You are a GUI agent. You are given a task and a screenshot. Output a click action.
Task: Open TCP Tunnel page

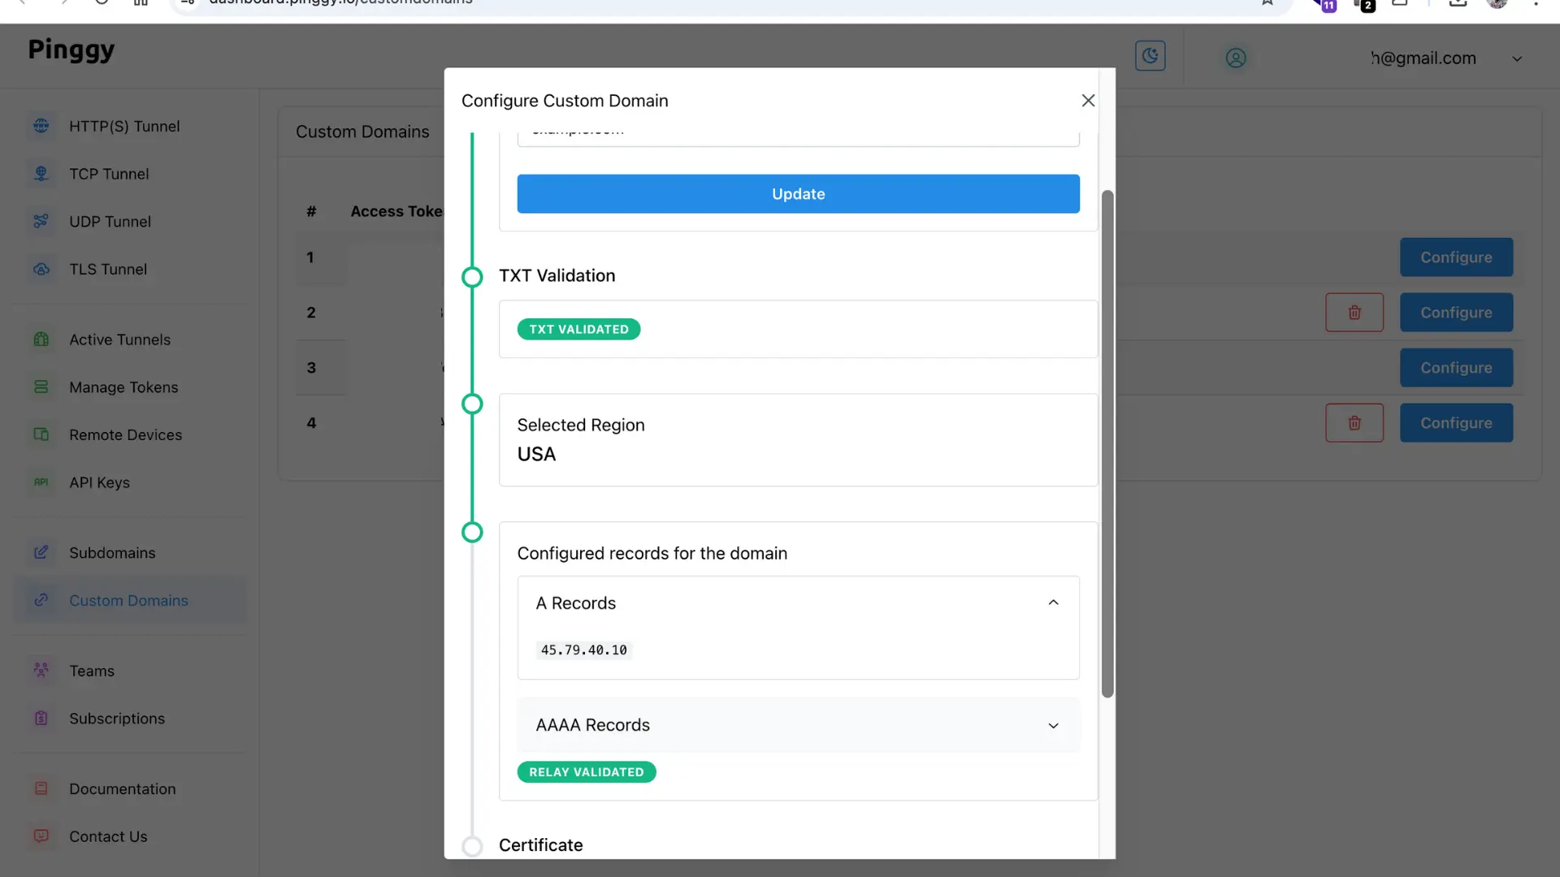coord(109,174)
